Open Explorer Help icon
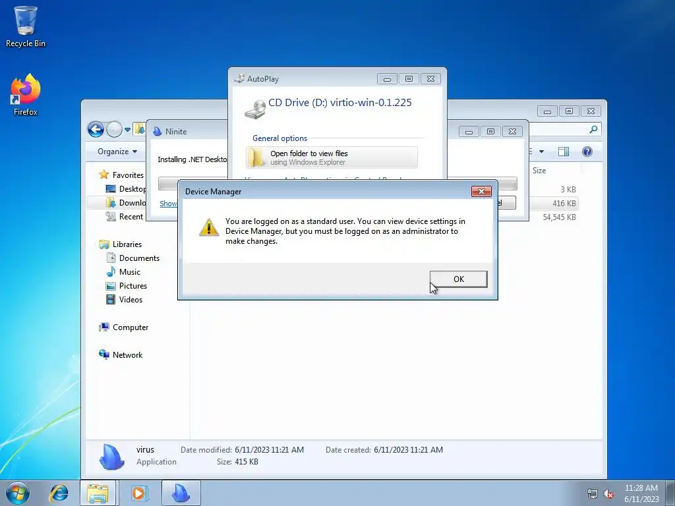 (587, 152)
